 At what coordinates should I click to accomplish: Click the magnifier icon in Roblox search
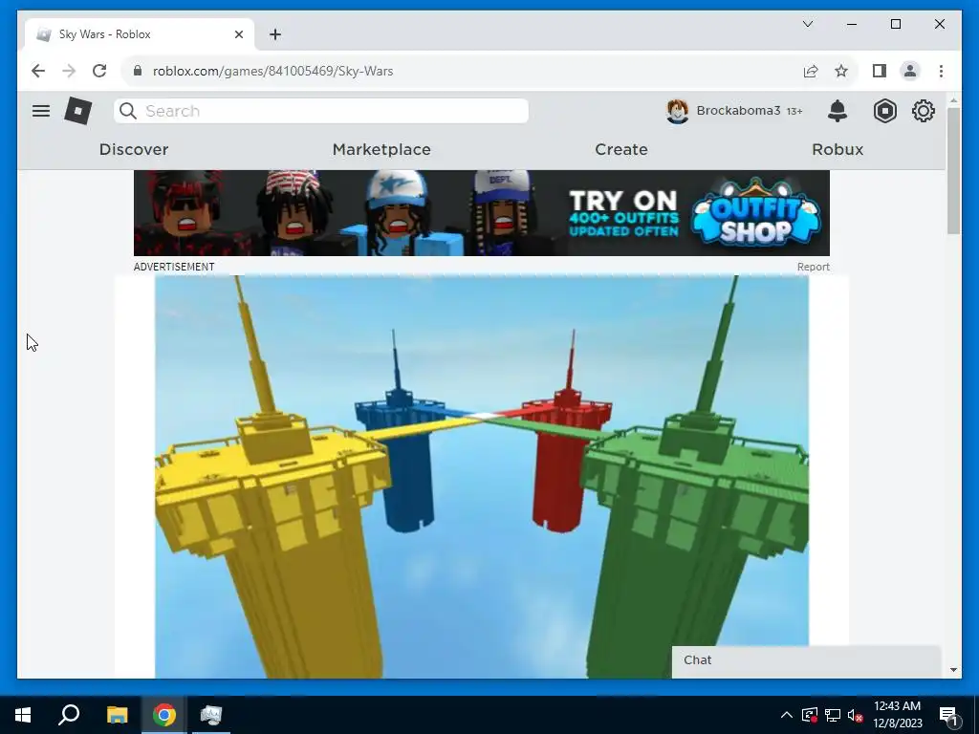128,111
